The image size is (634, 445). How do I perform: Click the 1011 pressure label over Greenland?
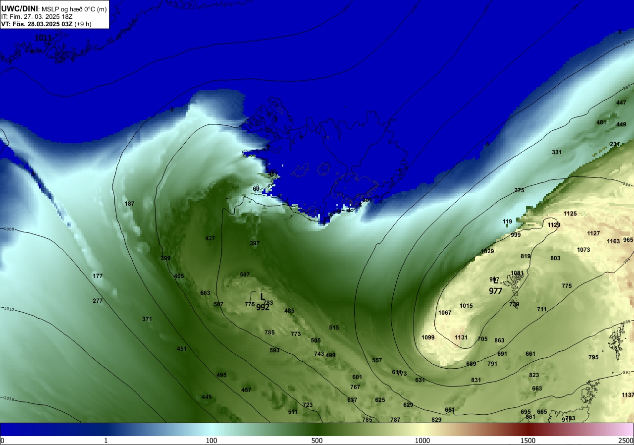[43, 38]
